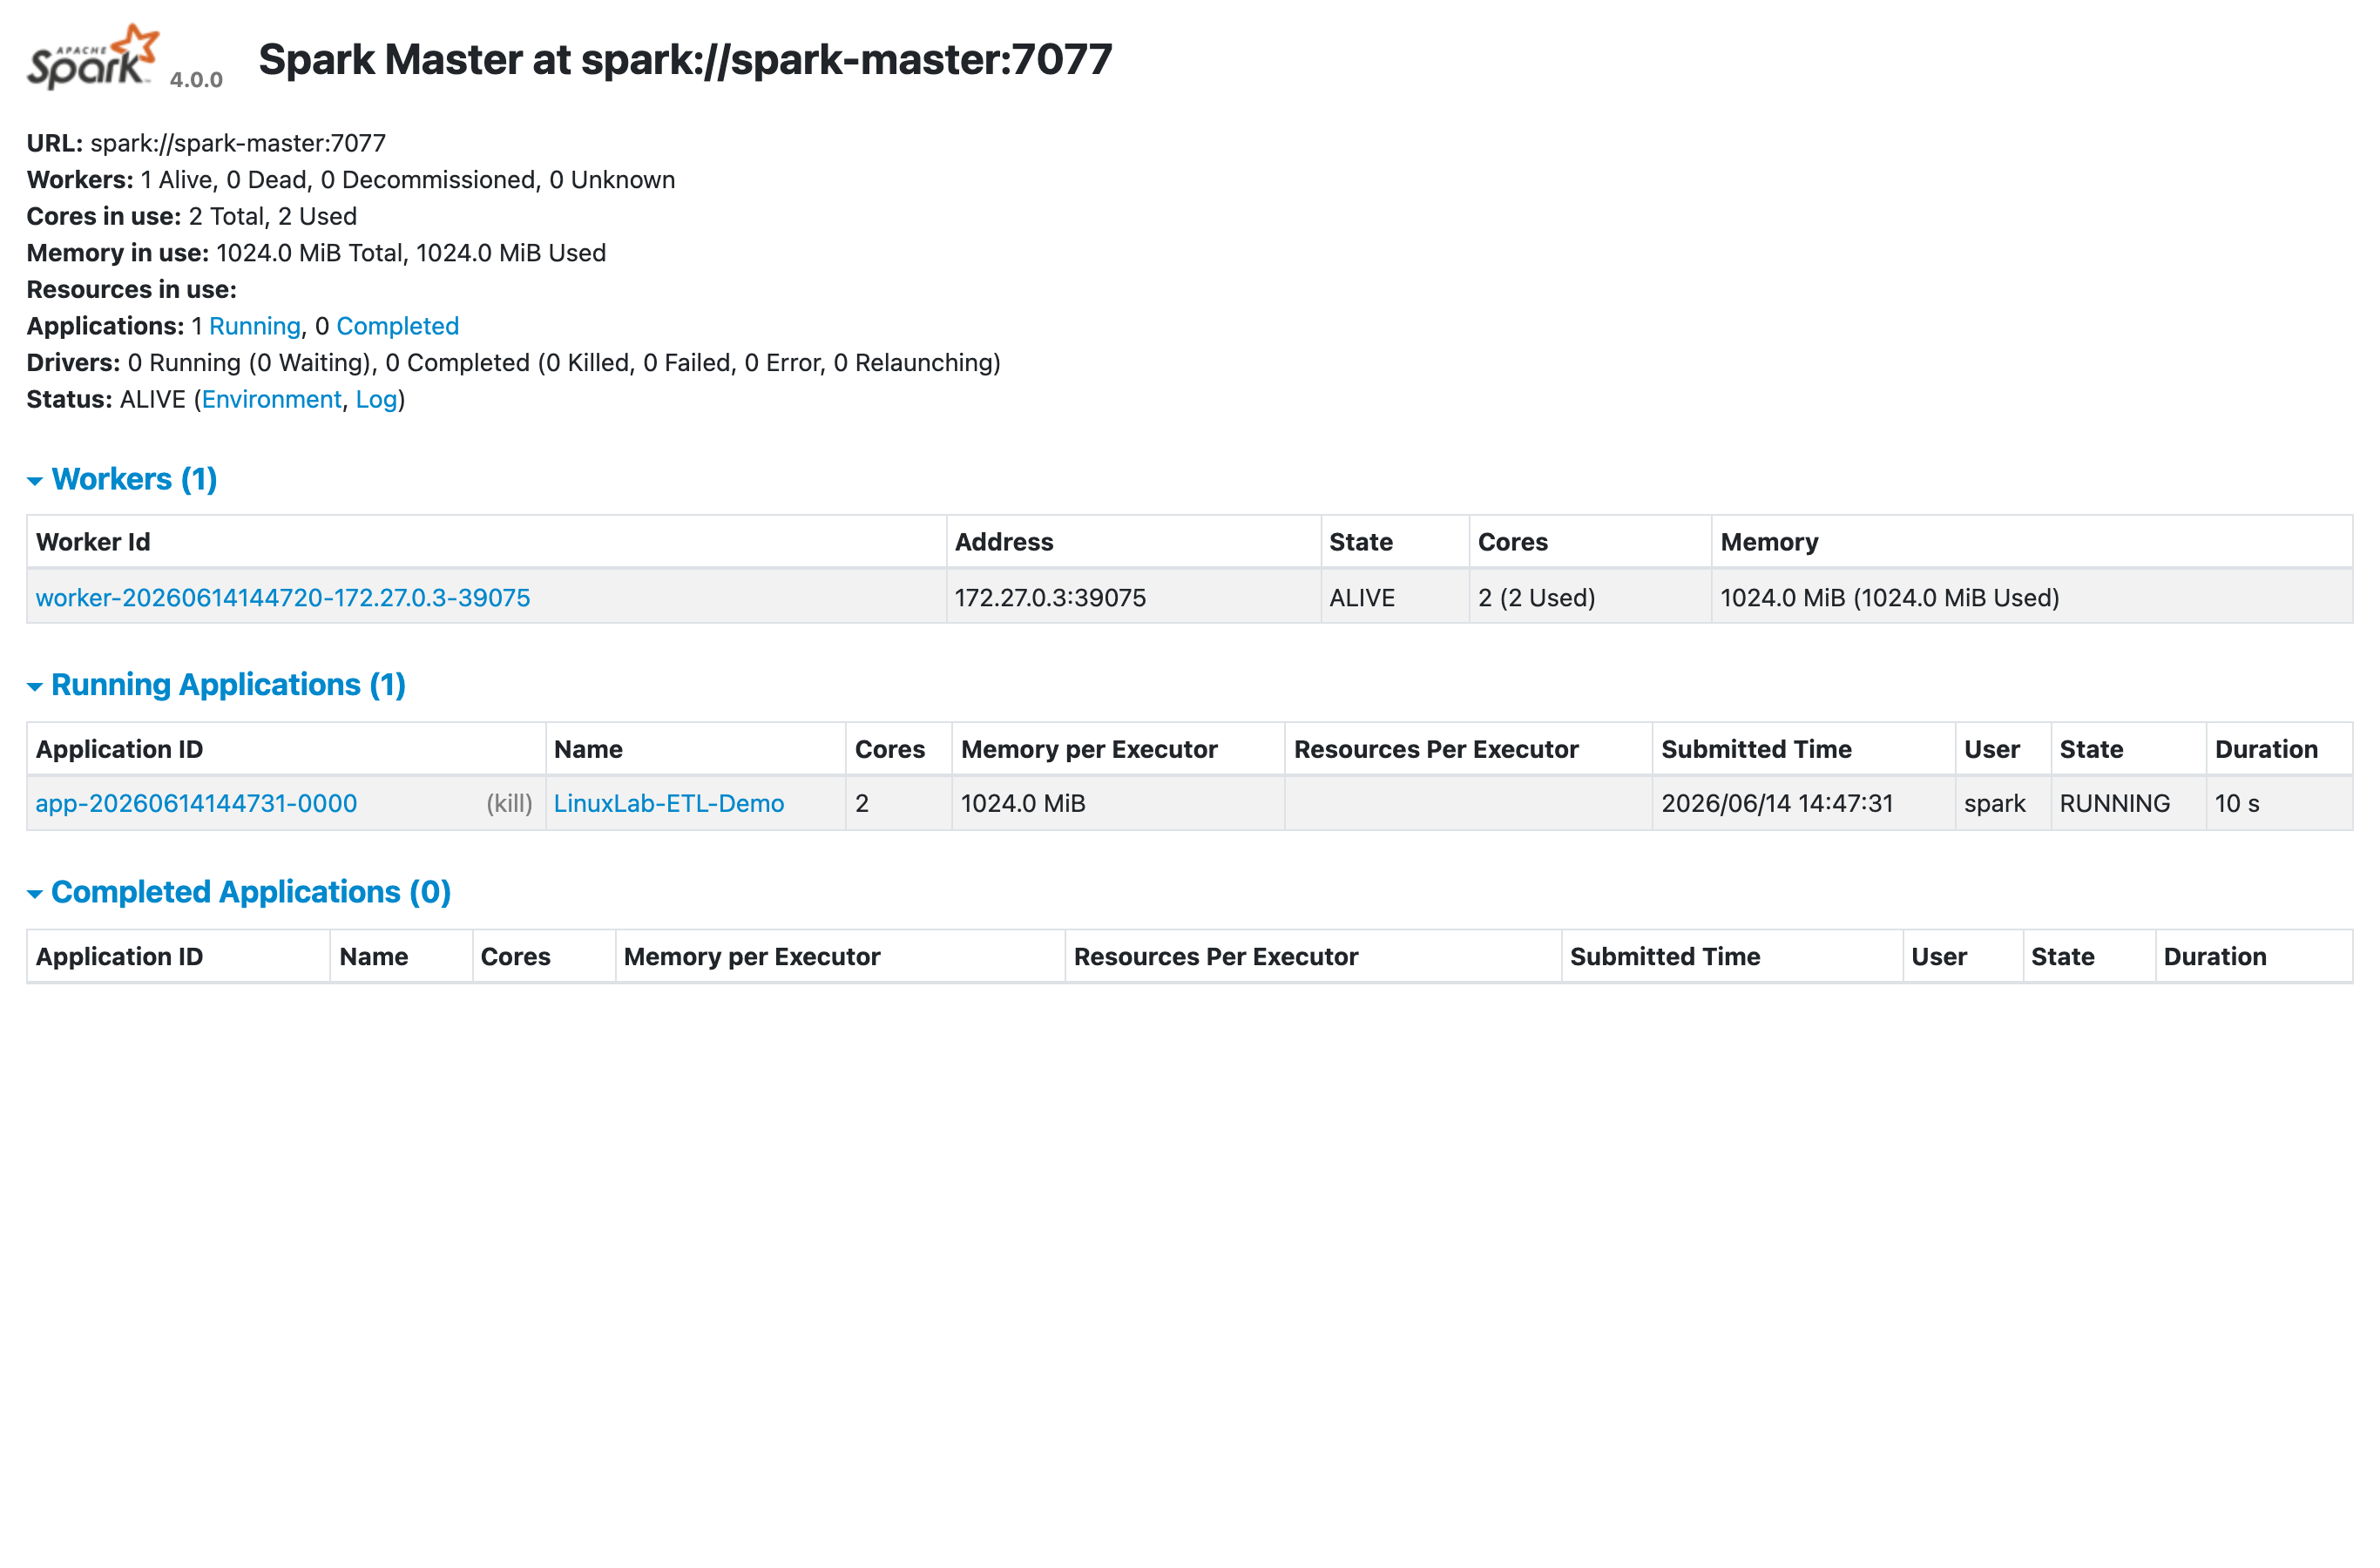Image resolution: width=2380 pixels, height=1568 pixels.
Task: Open application app-20260614144731-0000
Action: (196, 803)
